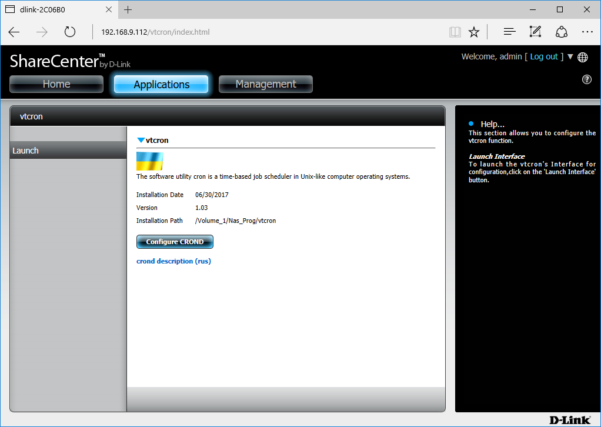
Task: Click the cron description sentence
Action: [x=273, y=176]
